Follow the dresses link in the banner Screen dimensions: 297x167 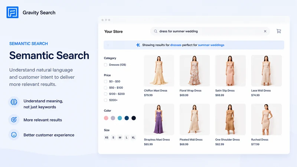point(176,45)
